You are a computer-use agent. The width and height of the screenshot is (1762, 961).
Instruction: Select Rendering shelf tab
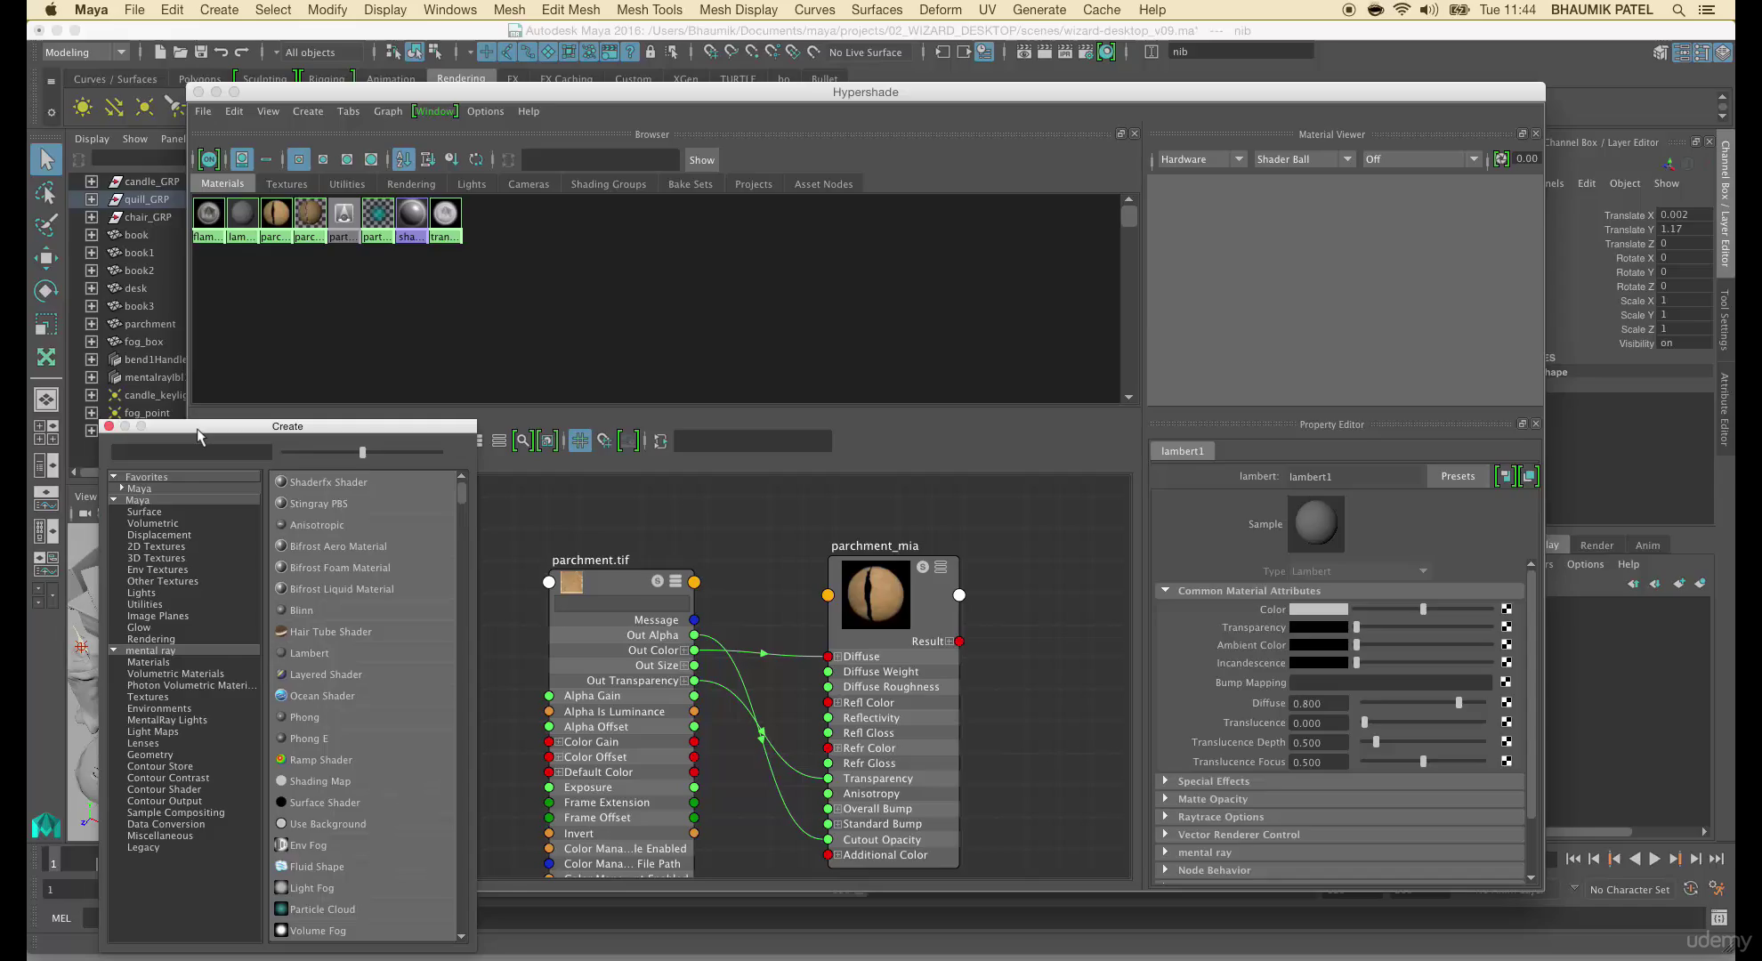[x=461, y=78]
